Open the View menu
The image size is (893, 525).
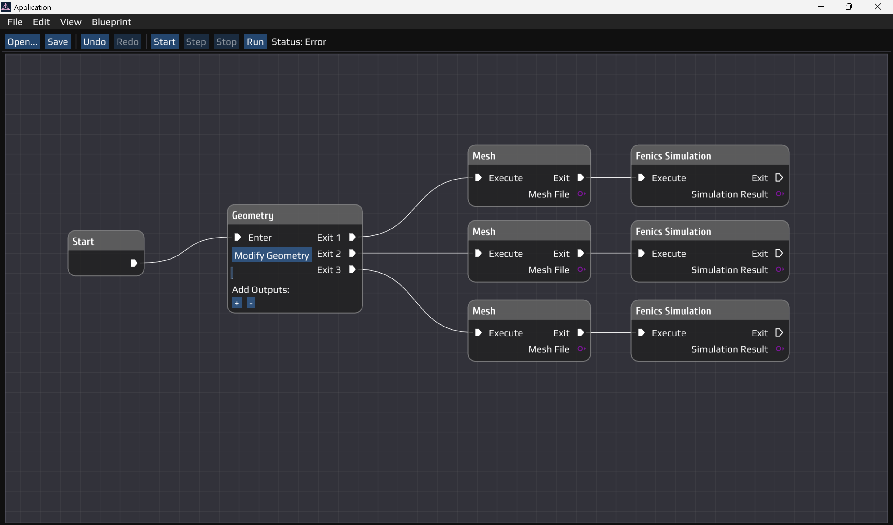[70, 22]
